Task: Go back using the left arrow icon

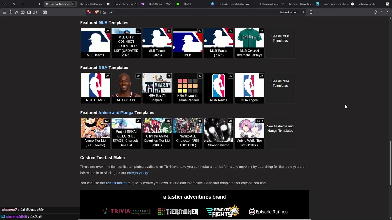Action: (x=381, y=12)
